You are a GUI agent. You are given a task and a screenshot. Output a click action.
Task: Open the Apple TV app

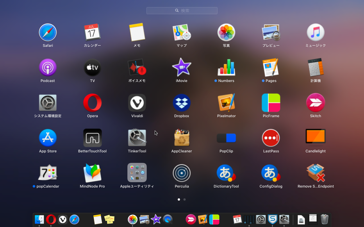[92, 68]
